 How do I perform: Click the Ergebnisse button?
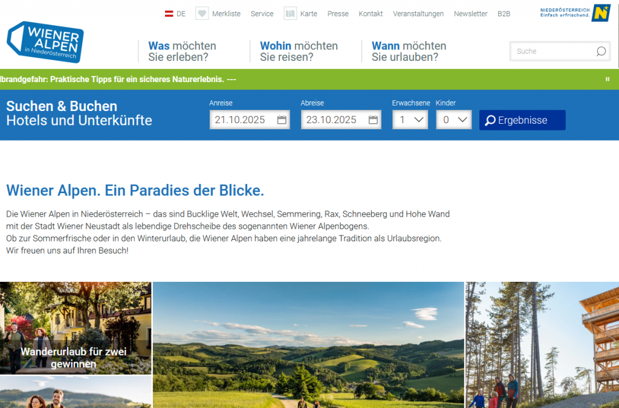tap(522, 120)
